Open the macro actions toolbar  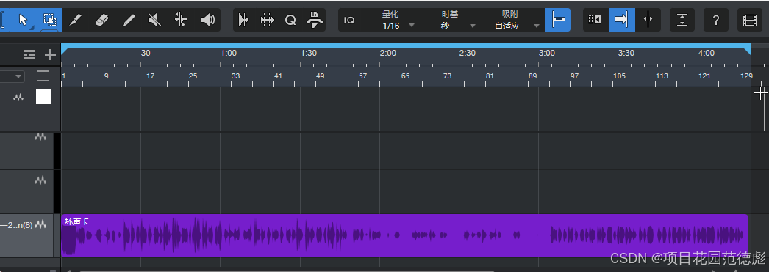click(315, 20)
